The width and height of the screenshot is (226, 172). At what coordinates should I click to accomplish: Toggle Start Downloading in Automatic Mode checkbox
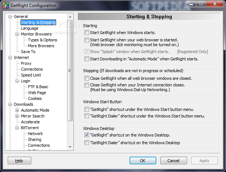coord(87,59)
